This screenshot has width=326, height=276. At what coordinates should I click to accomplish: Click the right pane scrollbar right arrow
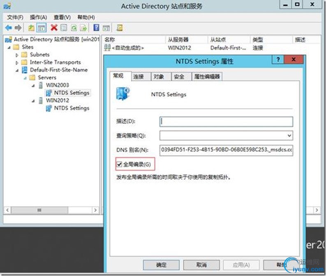tap(317, 210)
